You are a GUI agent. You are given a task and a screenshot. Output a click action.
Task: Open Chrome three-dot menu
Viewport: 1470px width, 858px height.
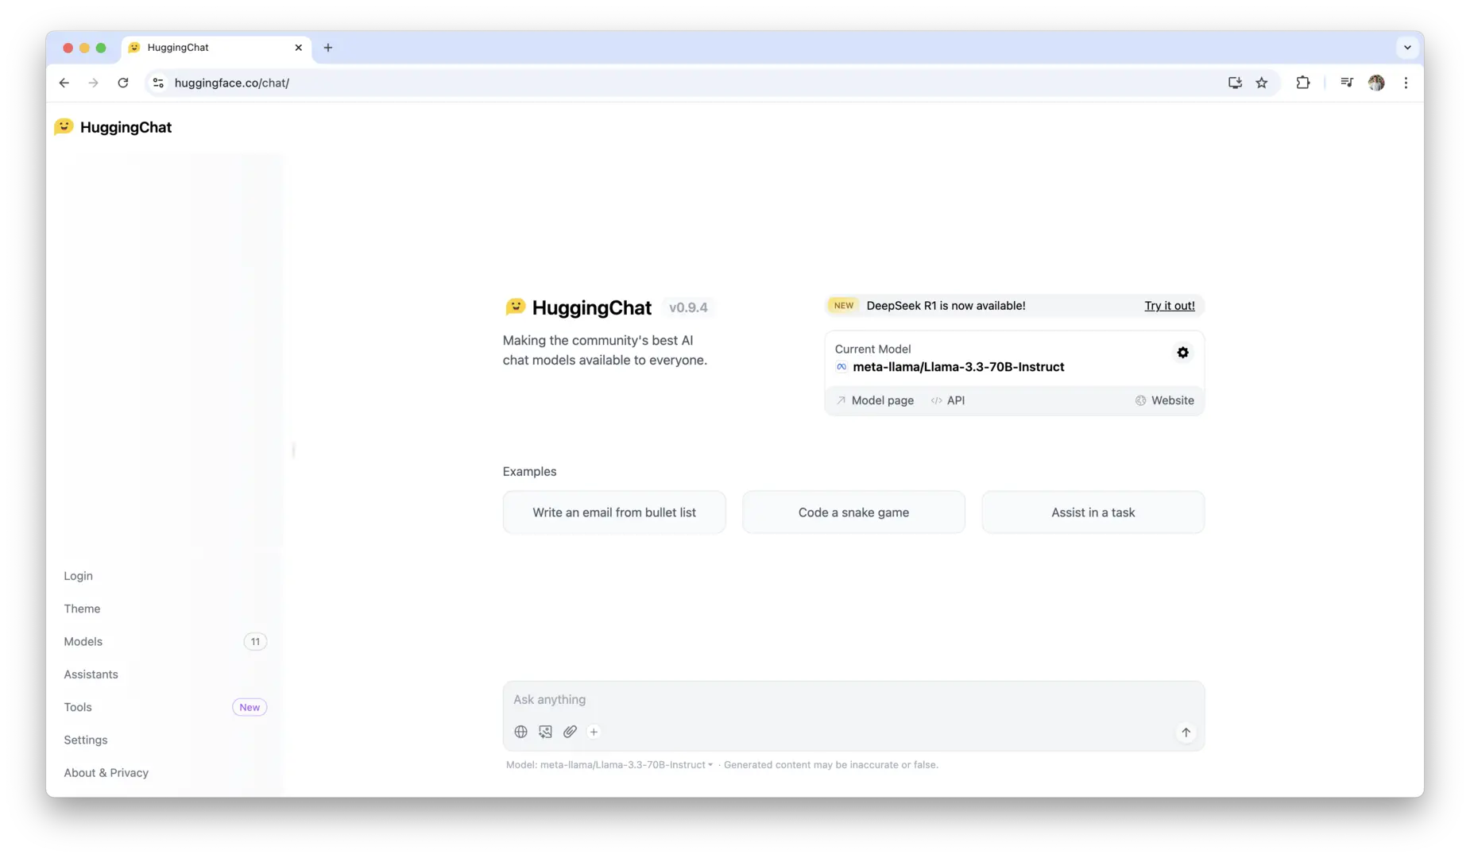click(x=1406, y=83)
